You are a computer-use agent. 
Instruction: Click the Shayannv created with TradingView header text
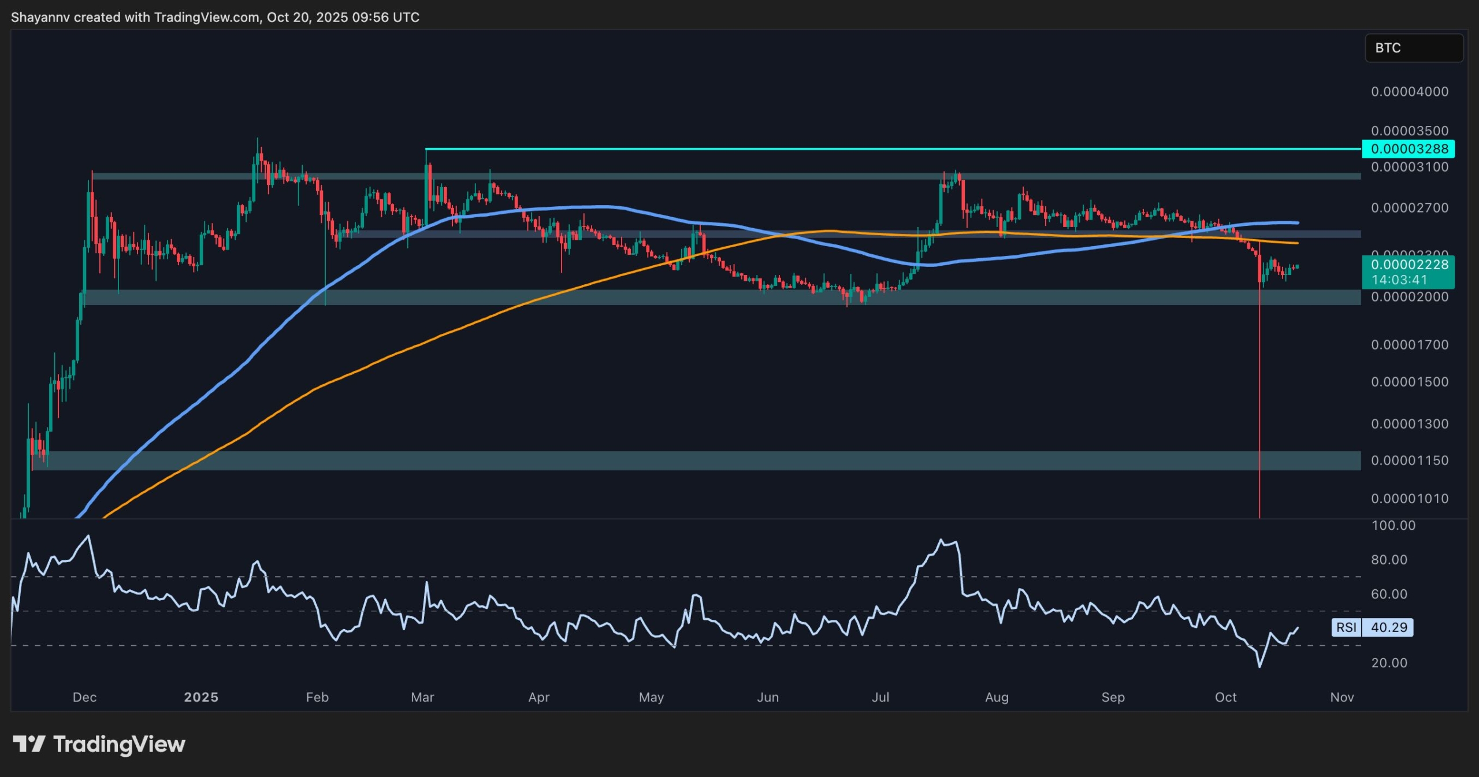tap(215, 17)
